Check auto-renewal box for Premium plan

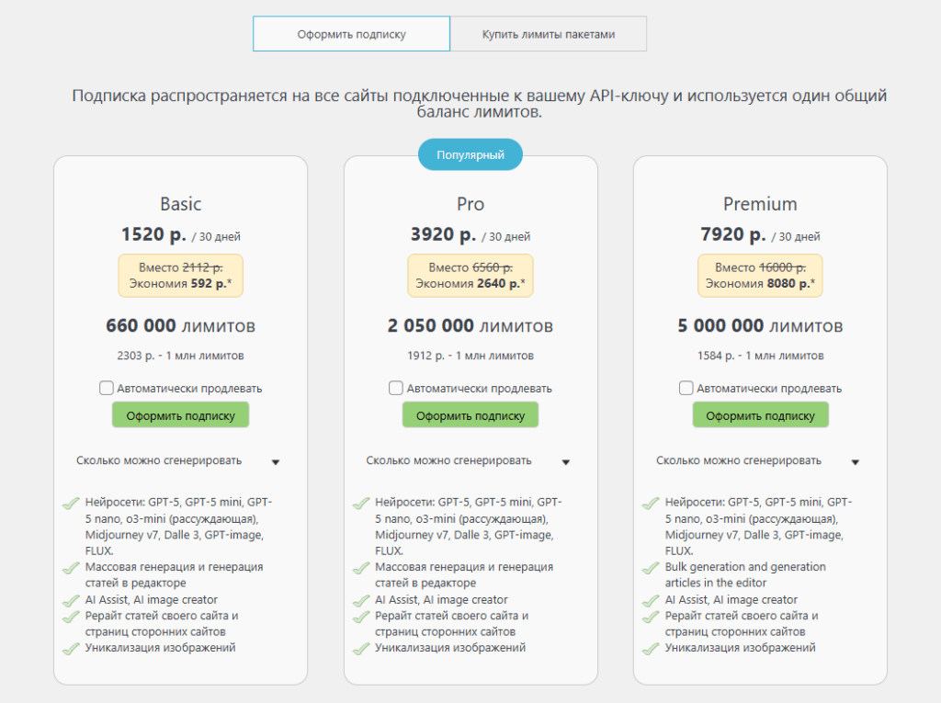[x=686, y=388]
